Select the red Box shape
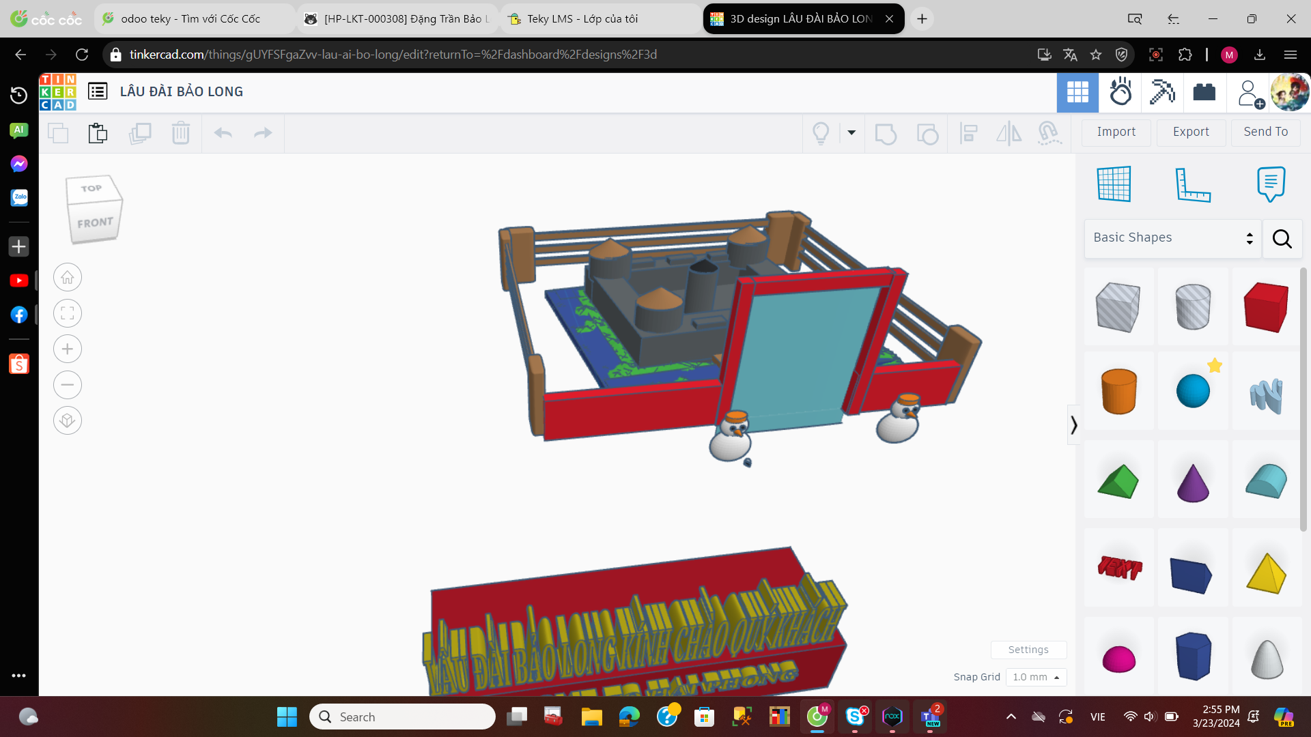Image resolution: width=1311 pixels, height=737 pixels. point(1266,307)
